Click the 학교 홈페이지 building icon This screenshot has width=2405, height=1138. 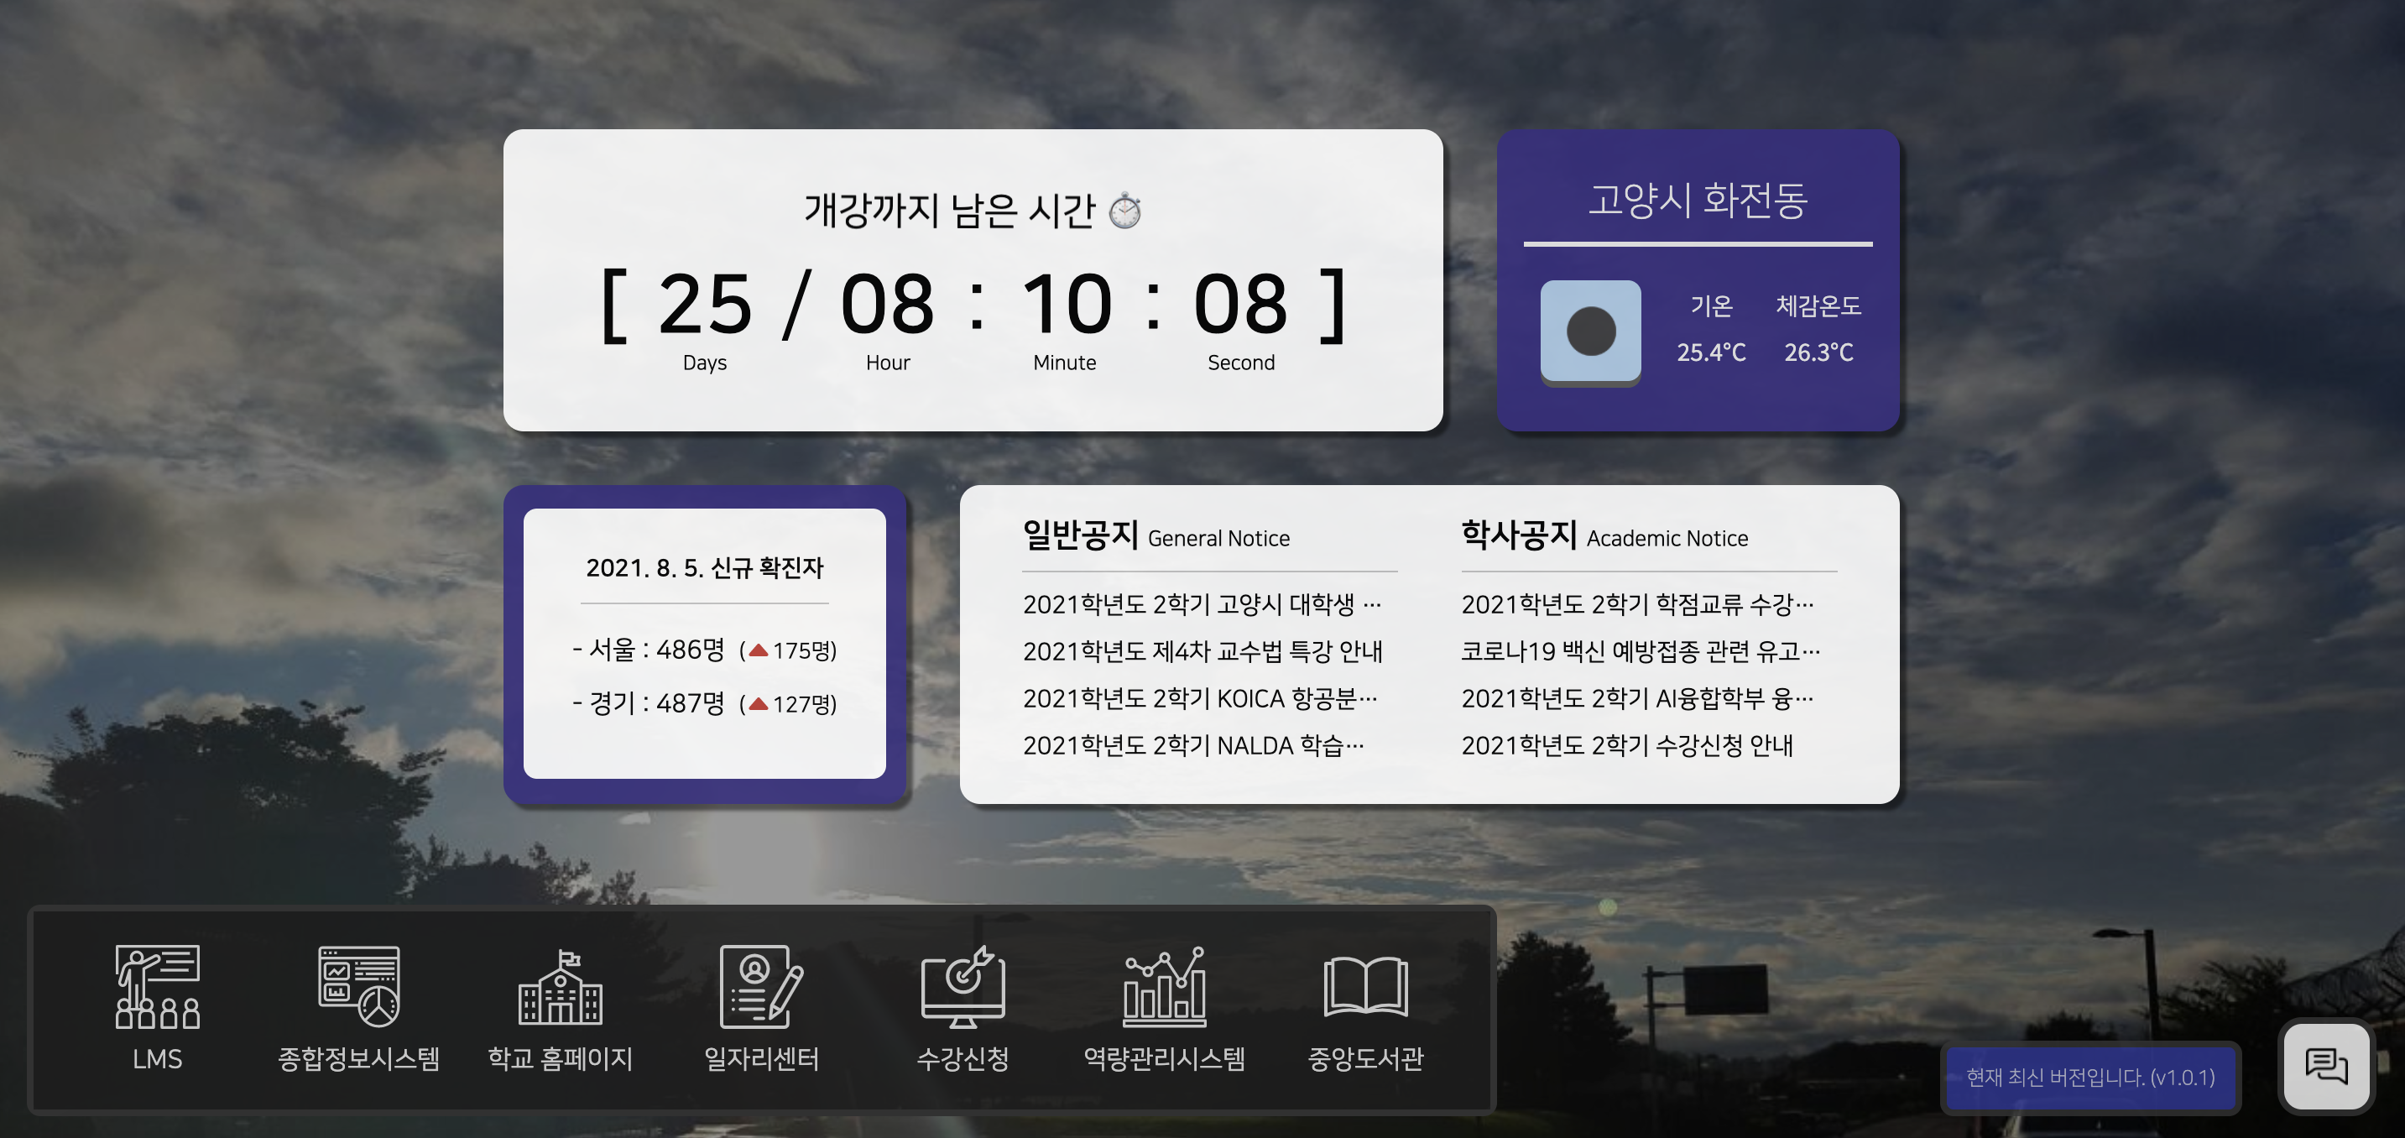(x=561, y=987)
